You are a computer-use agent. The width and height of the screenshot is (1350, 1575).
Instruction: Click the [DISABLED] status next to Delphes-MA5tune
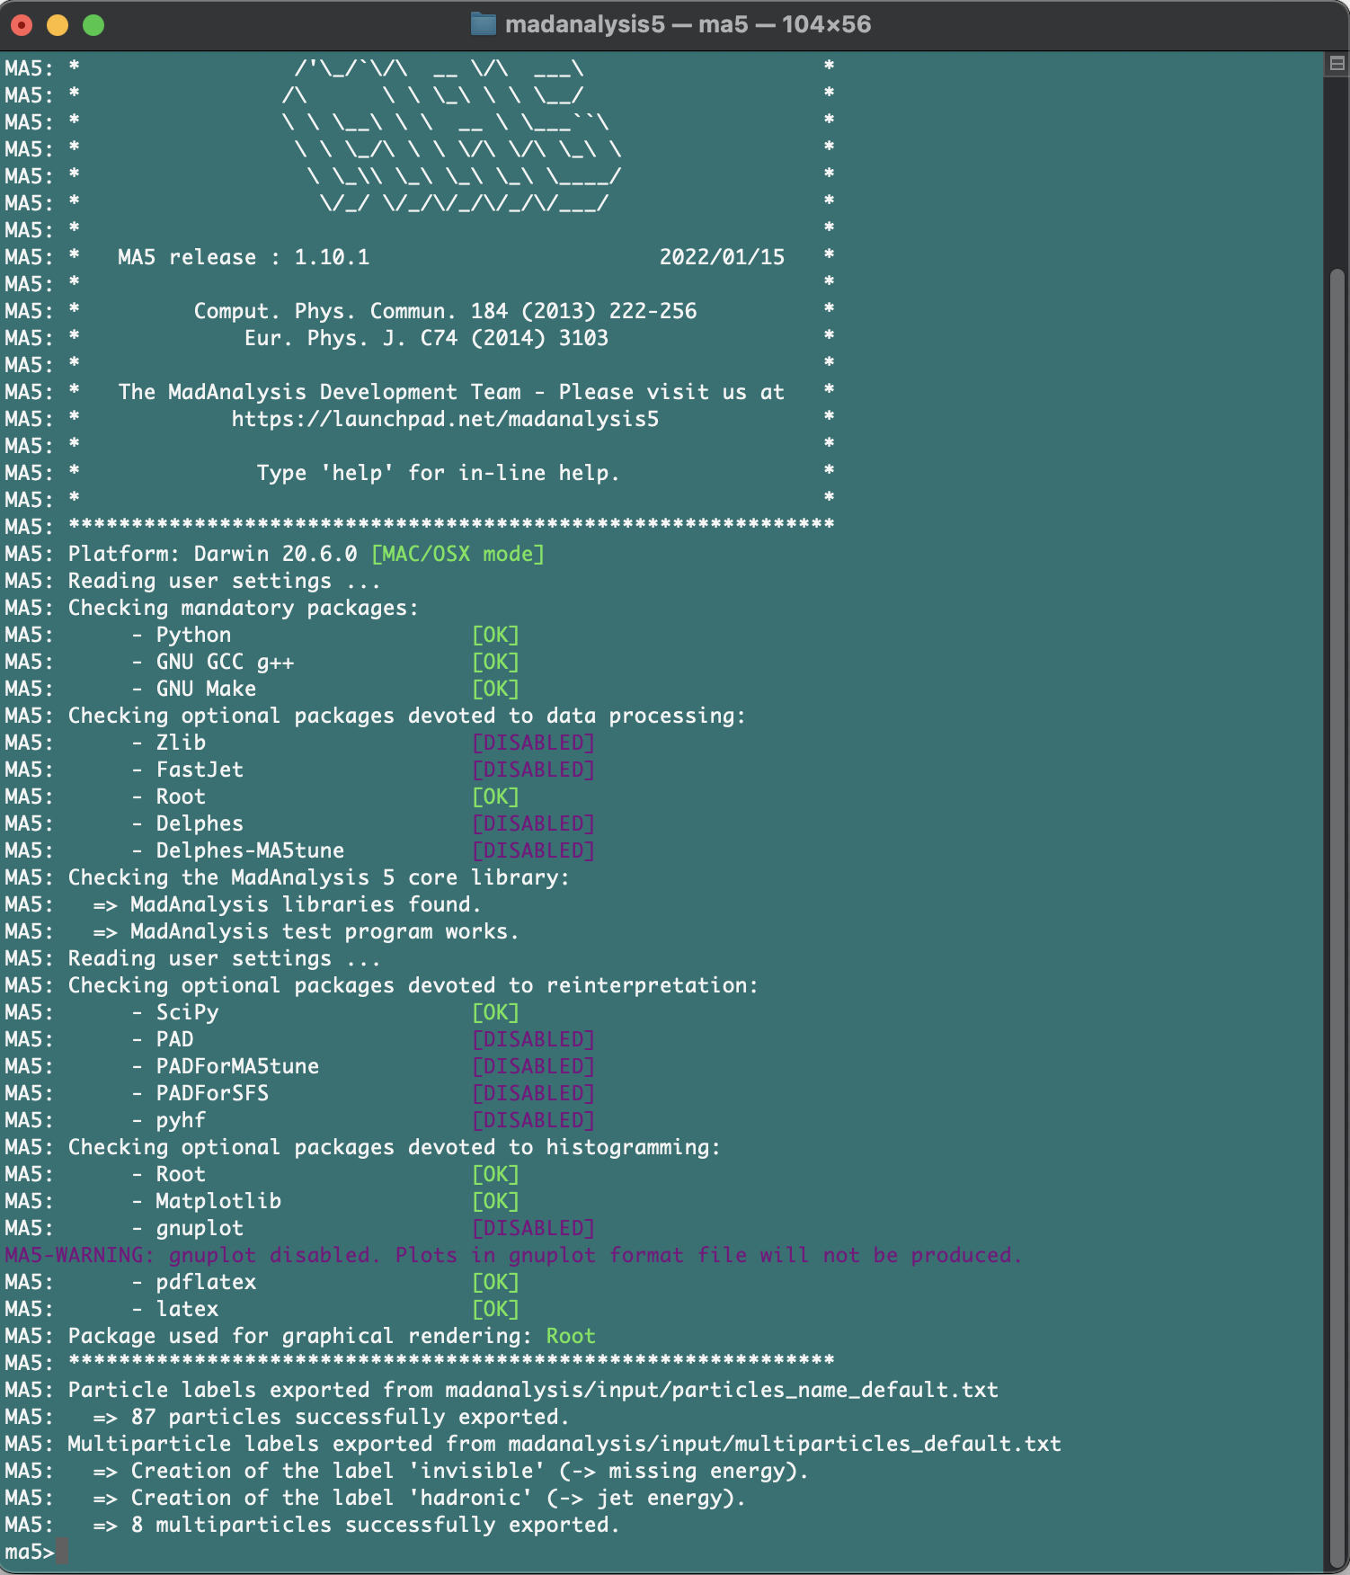coord(533,850)
